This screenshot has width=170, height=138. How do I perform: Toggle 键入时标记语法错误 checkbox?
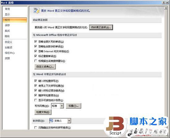pyautogui.click(x=36, y=90)
